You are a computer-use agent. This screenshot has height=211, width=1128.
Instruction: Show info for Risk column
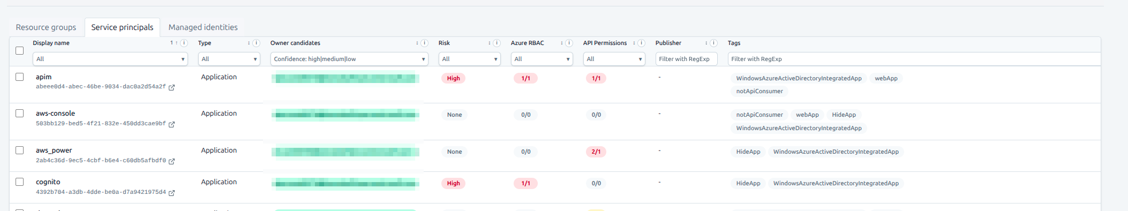497,43
